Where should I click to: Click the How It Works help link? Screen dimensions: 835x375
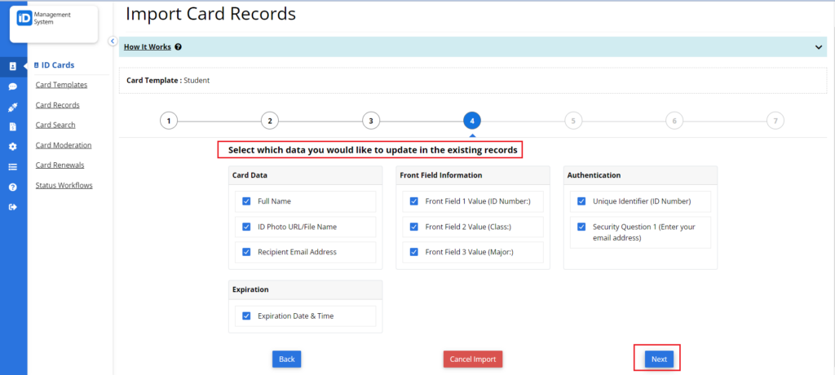pyautogui.click(x=147, y=47)
